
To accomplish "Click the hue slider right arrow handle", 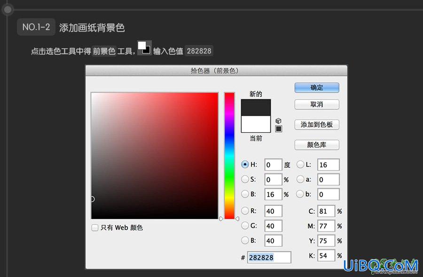I will [x=237, y=219].
